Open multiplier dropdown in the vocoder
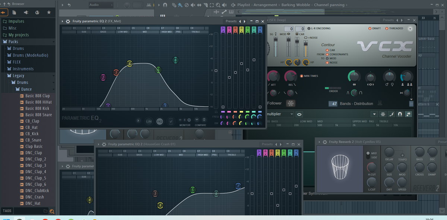The width and height of the screenshot is (447, 220). click(279, 114)
